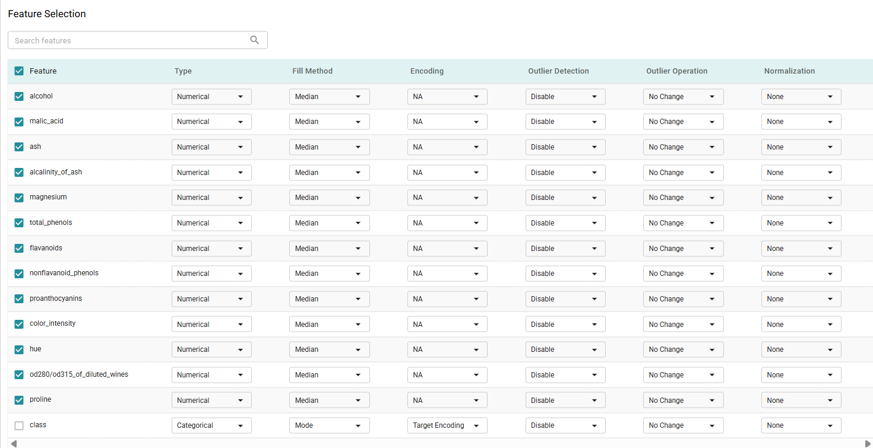The image size is (873, 448).
Task: Deselect the flavanoids feature checkbox
Action: coord(19,248)
